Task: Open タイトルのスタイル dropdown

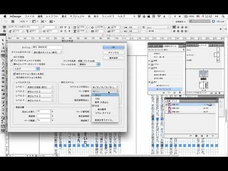Action: [x=47, y=52]
